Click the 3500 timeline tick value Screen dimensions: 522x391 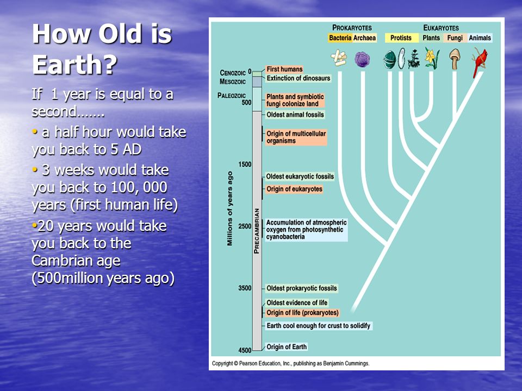coord(245,288)
